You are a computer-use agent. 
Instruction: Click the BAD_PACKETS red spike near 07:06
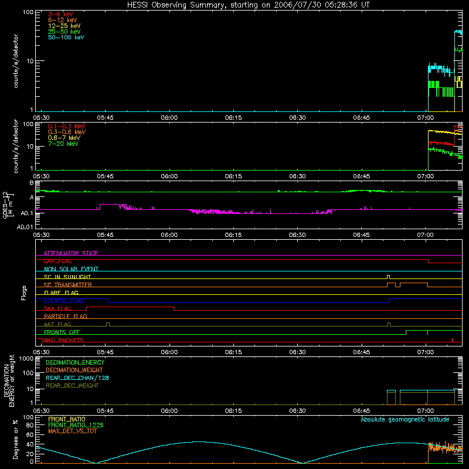click(x=453, y=340)
